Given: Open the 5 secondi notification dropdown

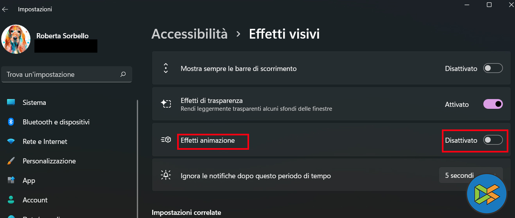Looking at the screenshot, I should coord(471,175).
